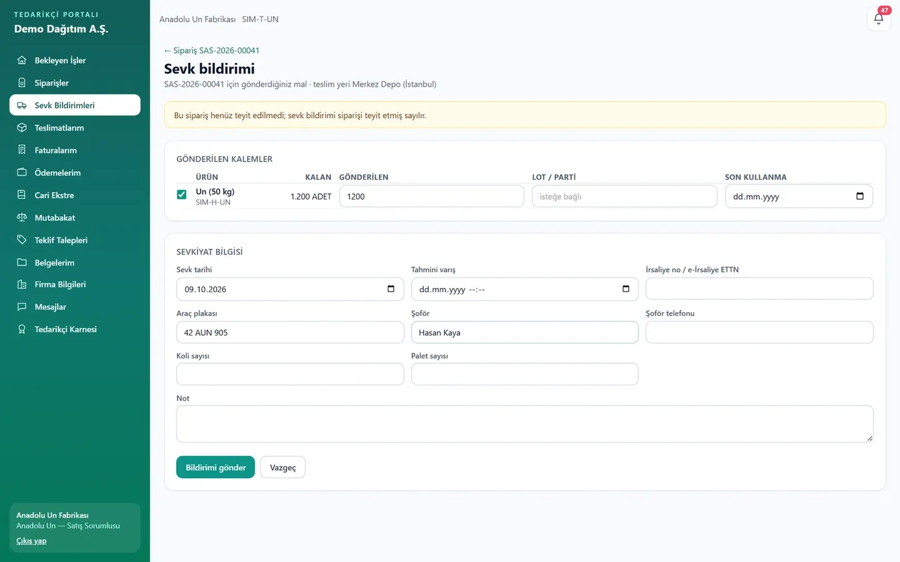Click the Not text area
The image size is (900, 562).
(x=525, y=424)
